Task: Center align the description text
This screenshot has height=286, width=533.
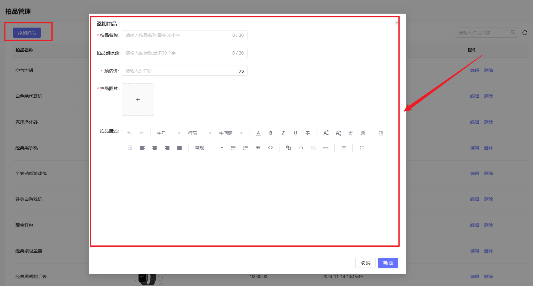Action: 155,148
